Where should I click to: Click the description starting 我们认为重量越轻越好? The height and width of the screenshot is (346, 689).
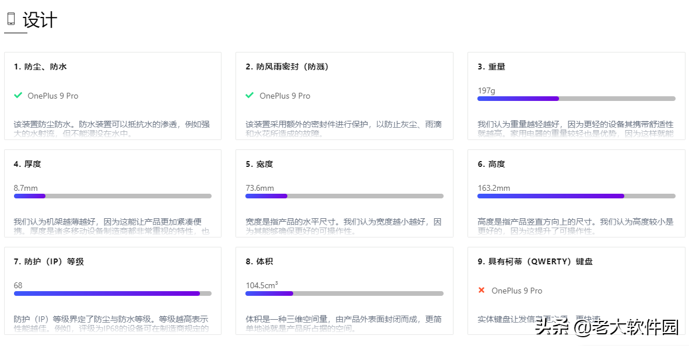pyautogui.click(x=576, y=129)
